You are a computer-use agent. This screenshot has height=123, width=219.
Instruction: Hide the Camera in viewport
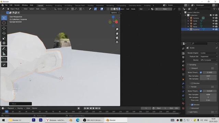coord(214,18)
